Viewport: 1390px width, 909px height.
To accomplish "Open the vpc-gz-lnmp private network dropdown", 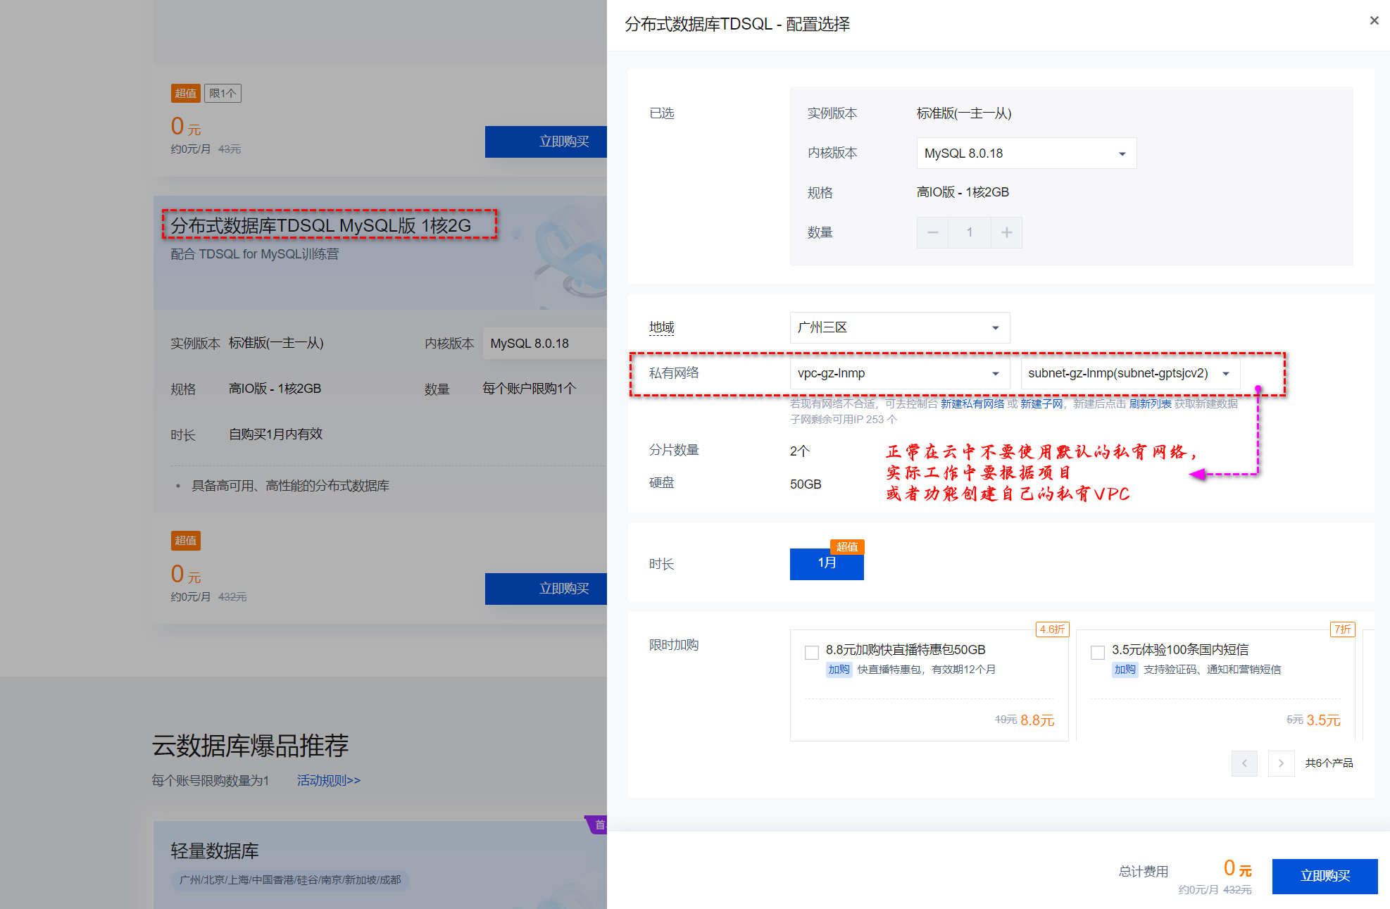I will point(899,373).
